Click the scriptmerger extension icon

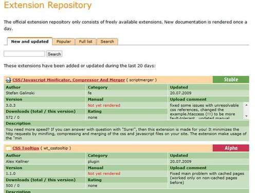[8, 80]
